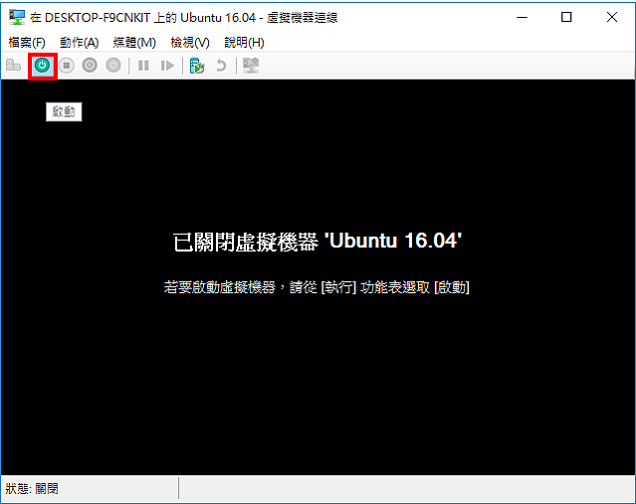Image resolution: width=636 pixels, height=504 pixels.
Task: Start the virtual machine with green power button
Action: (43, 66)
